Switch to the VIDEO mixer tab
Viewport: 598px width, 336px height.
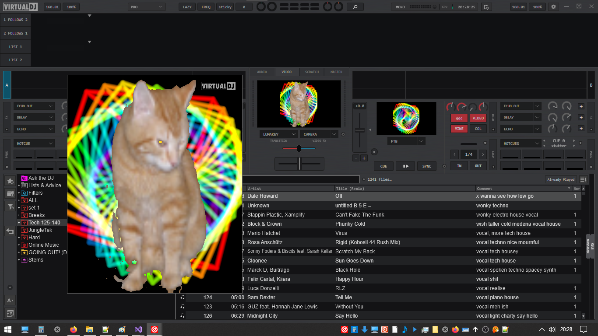pos(287,72)
